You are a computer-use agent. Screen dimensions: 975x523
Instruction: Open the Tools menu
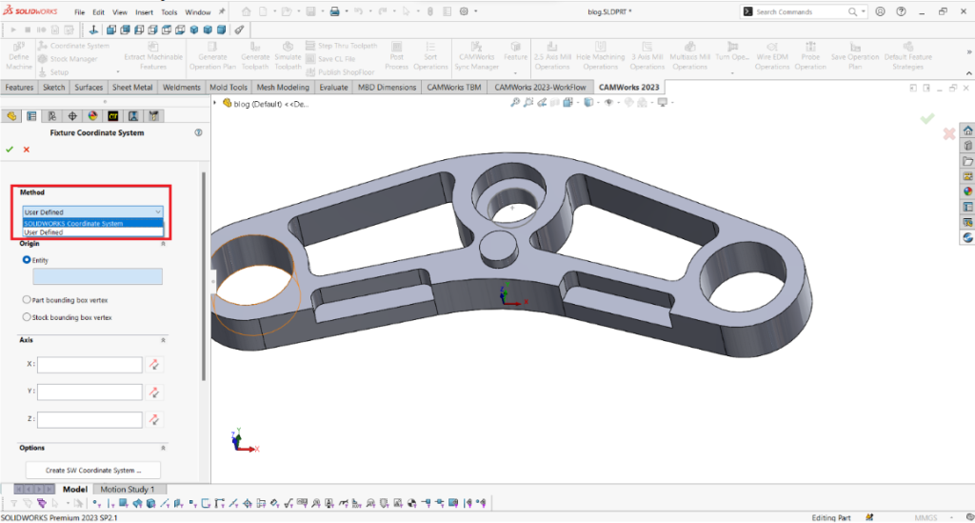169,12
